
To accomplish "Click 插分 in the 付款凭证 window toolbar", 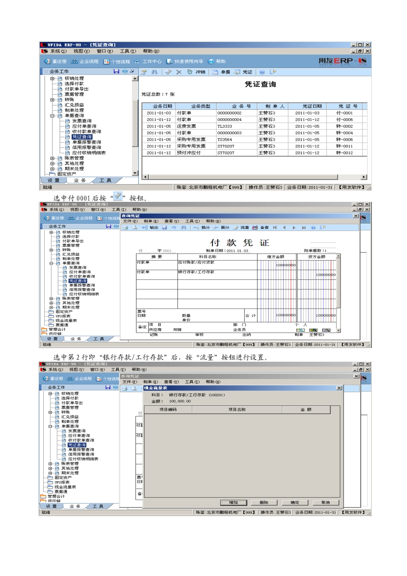I will 201,228.
